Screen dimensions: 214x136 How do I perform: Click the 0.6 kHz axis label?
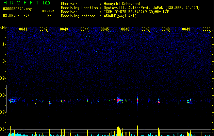pyautogui.click(x=3, y=129)
